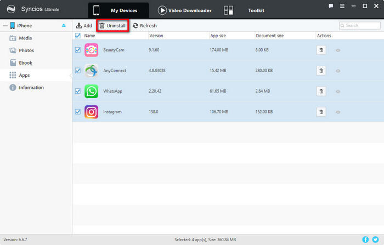The image size is (384, 245).
Task: Collapse the iPhone device tree
Action: pyautogui.click(x=4, y=25)
